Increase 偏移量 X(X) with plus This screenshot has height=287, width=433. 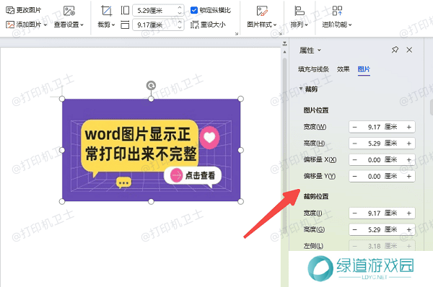409,160
